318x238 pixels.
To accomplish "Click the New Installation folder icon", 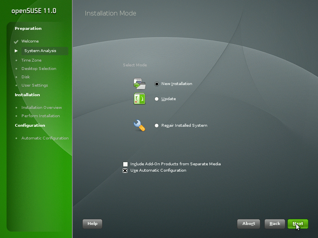I will pos(140,83).
